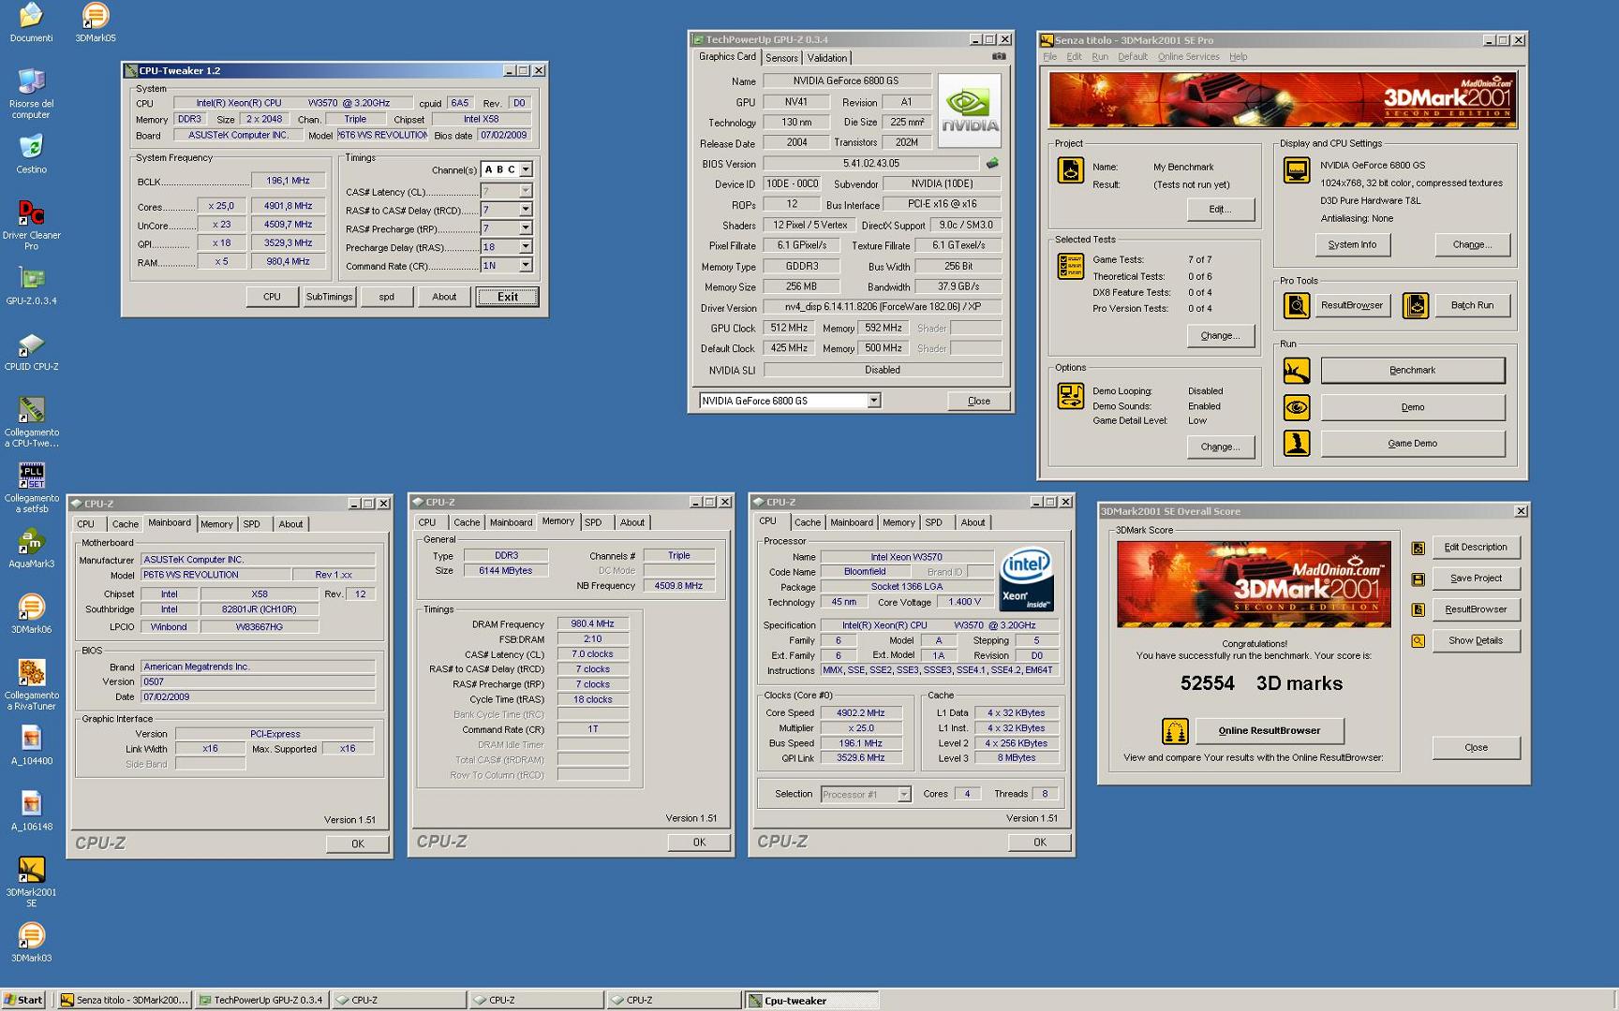Click the Game Demo icon
This screenshot has height=1011, width=1619.
pos(1297,444)
